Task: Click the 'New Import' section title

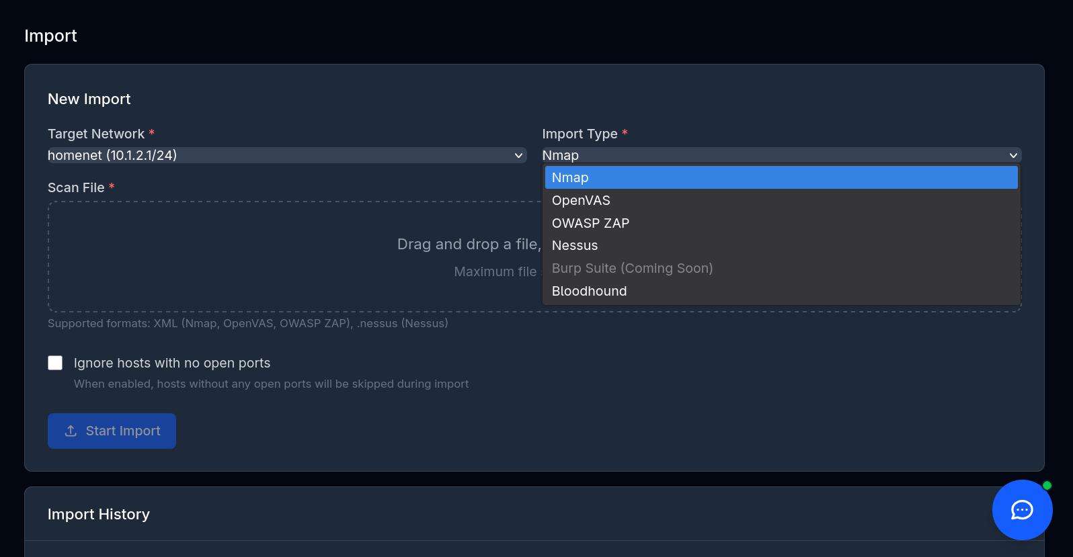Action: pos(89,99)
